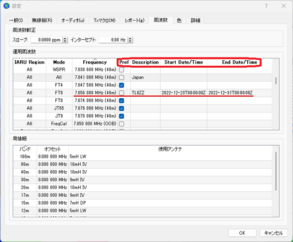Click the インターセプト Hz stepper arrows
Screen dimensions: 293x242
tap(130, 40)
